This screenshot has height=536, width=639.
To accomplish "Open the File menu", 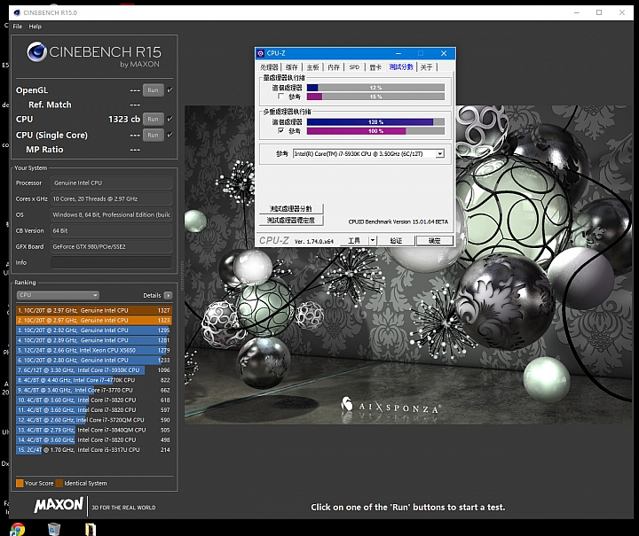I will 18,27.
